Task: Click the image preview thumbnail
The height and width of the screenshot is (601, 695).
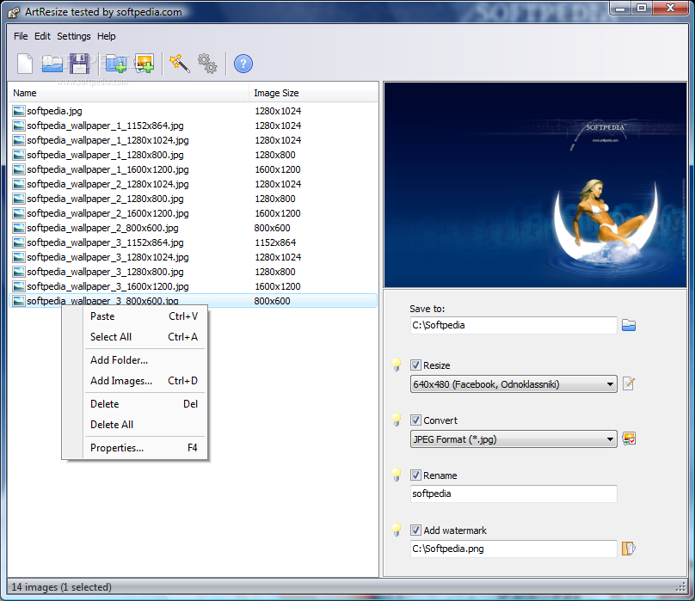Action: tap(535, 185)
